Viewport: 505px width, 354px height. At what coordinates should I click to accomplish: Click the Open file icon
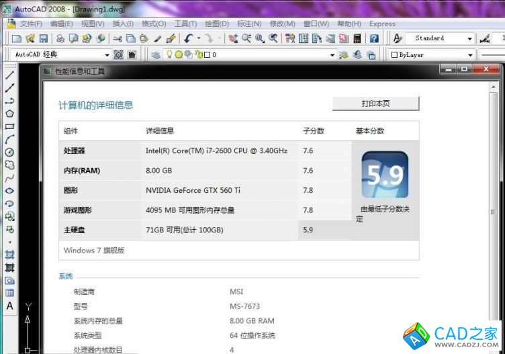30,39
